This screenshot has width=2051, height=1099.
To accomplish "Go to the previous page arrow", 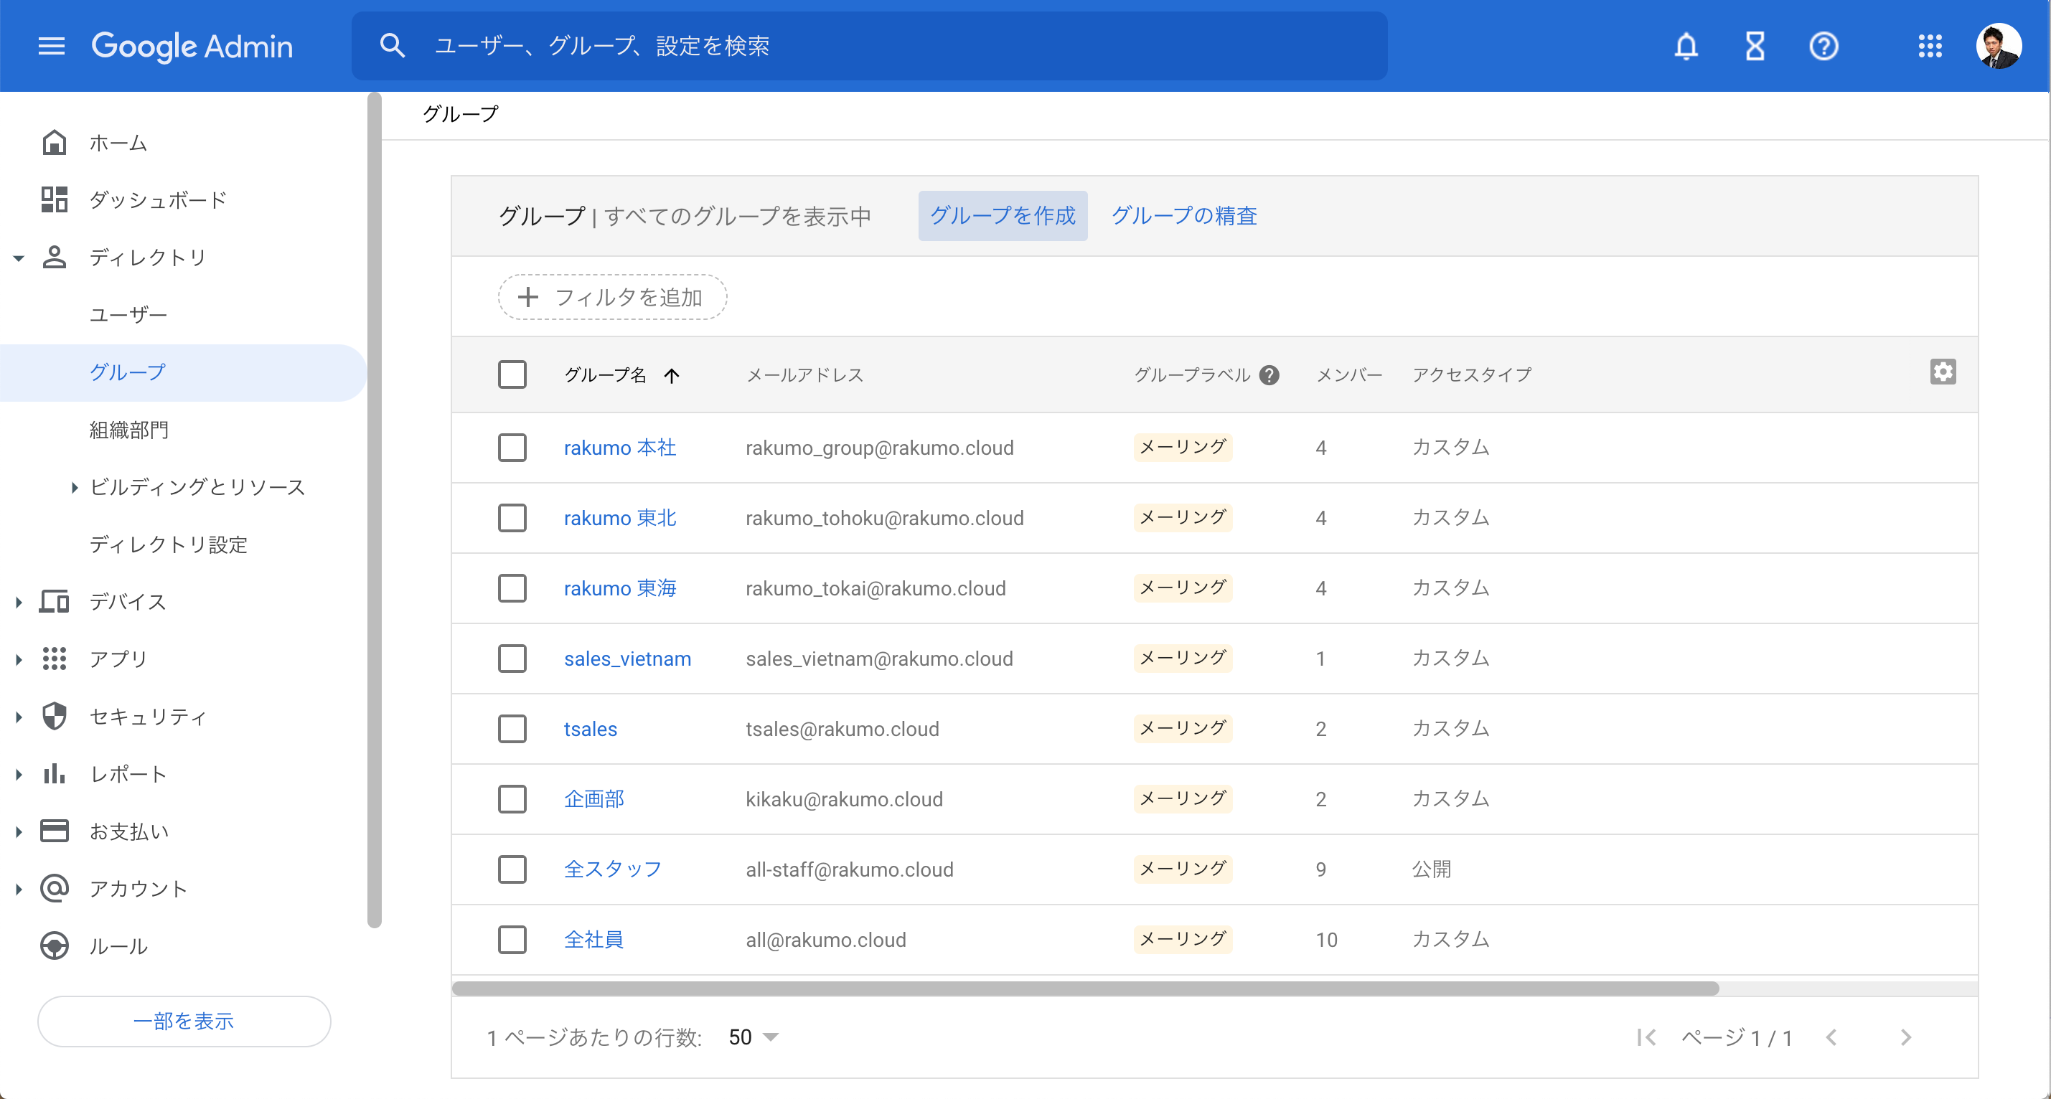I will pyautogui.click(x=1831, y=1037).
